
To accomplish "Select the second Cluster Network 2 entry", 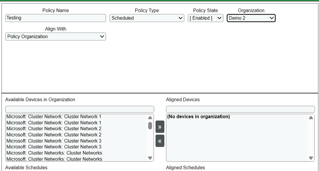I will click(54, 135).
